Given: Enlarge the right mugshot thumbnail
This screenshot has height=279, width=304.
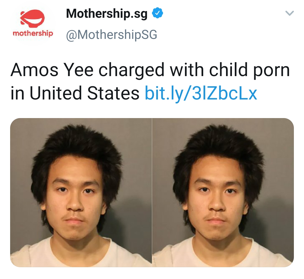Looking at the screenshot, I should [x=223, y=192].
